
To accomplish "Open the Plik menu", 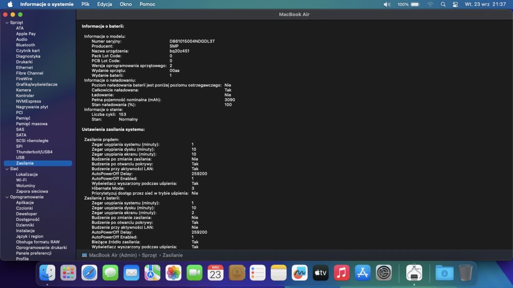I will [85, 4].
